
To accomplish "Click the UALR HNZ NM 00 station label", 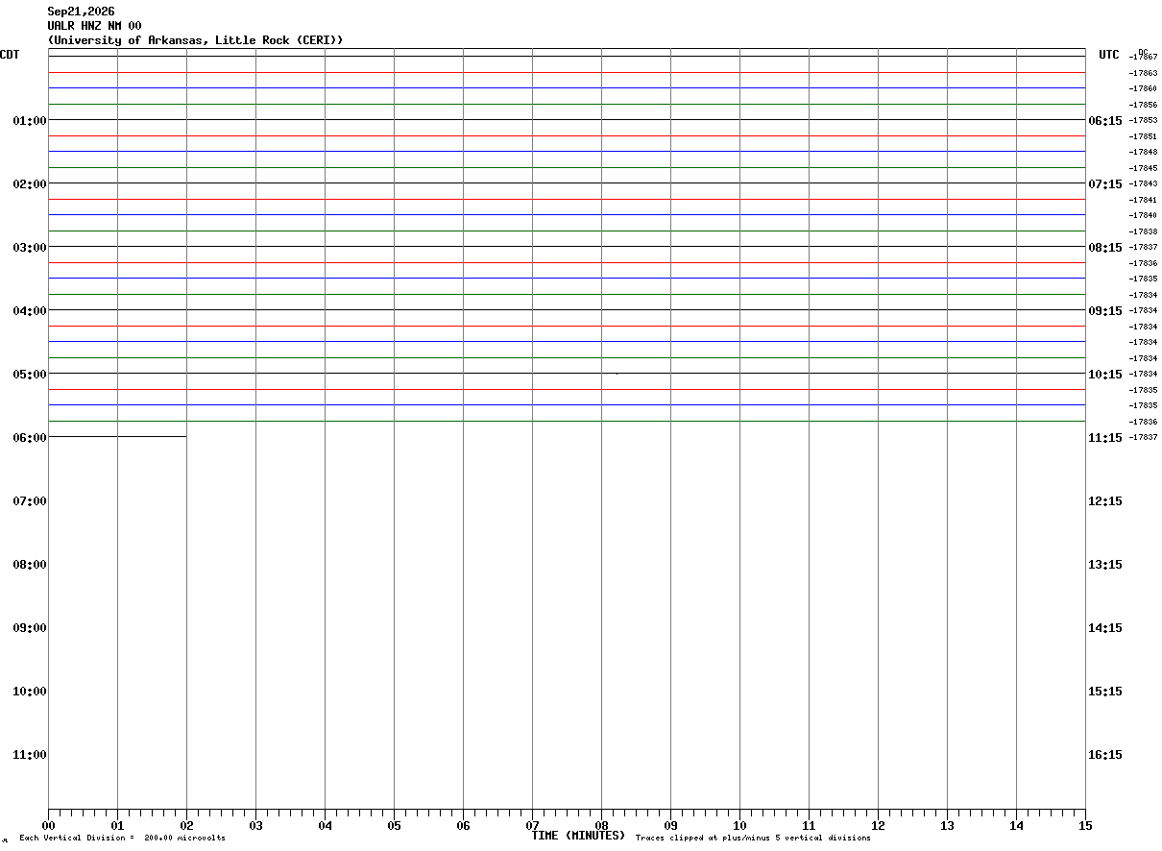I will click(94, 26).
